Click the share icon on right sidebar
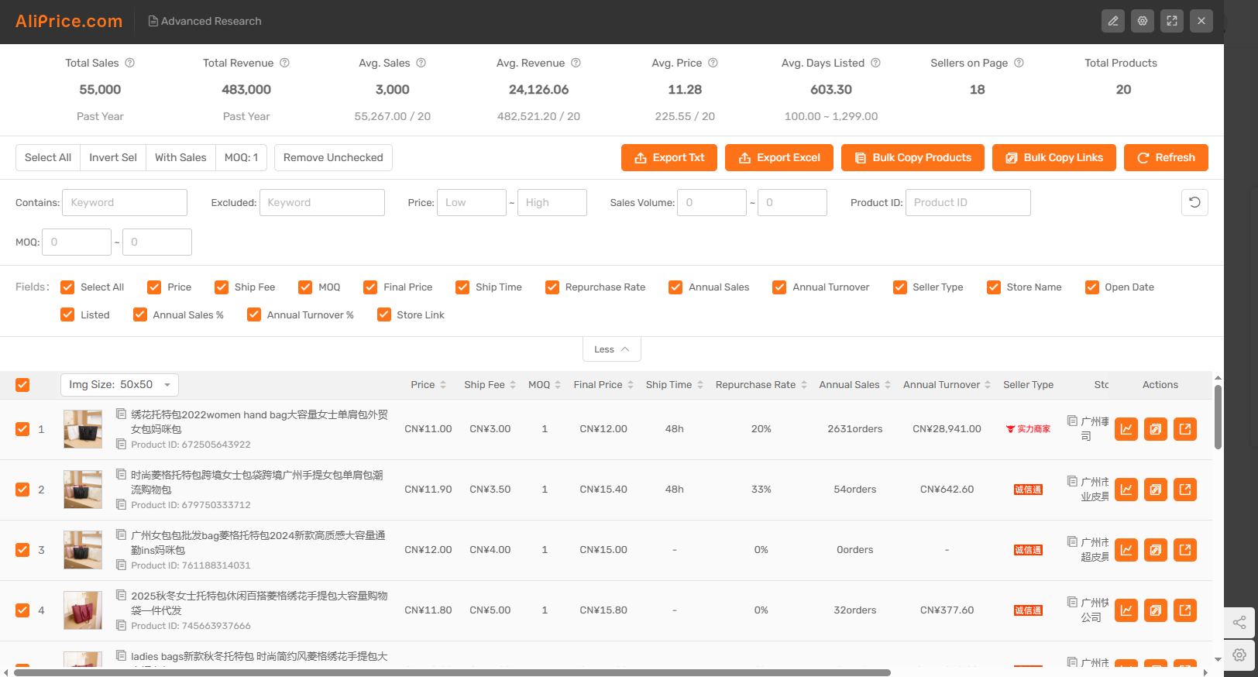Screen dimensions: 1258x677 tap(1239, 623)
